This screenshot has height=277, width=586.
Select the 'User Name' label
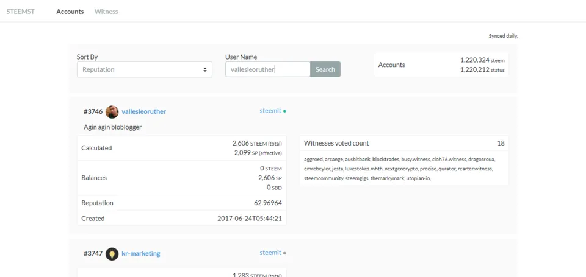[x=241, y=57]
